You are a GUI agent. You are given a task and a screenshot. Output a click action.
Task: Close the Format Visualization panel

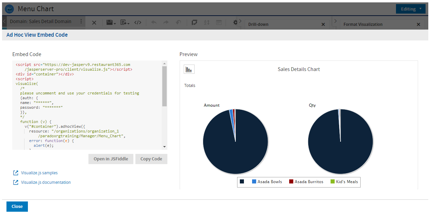coord(418,24)
